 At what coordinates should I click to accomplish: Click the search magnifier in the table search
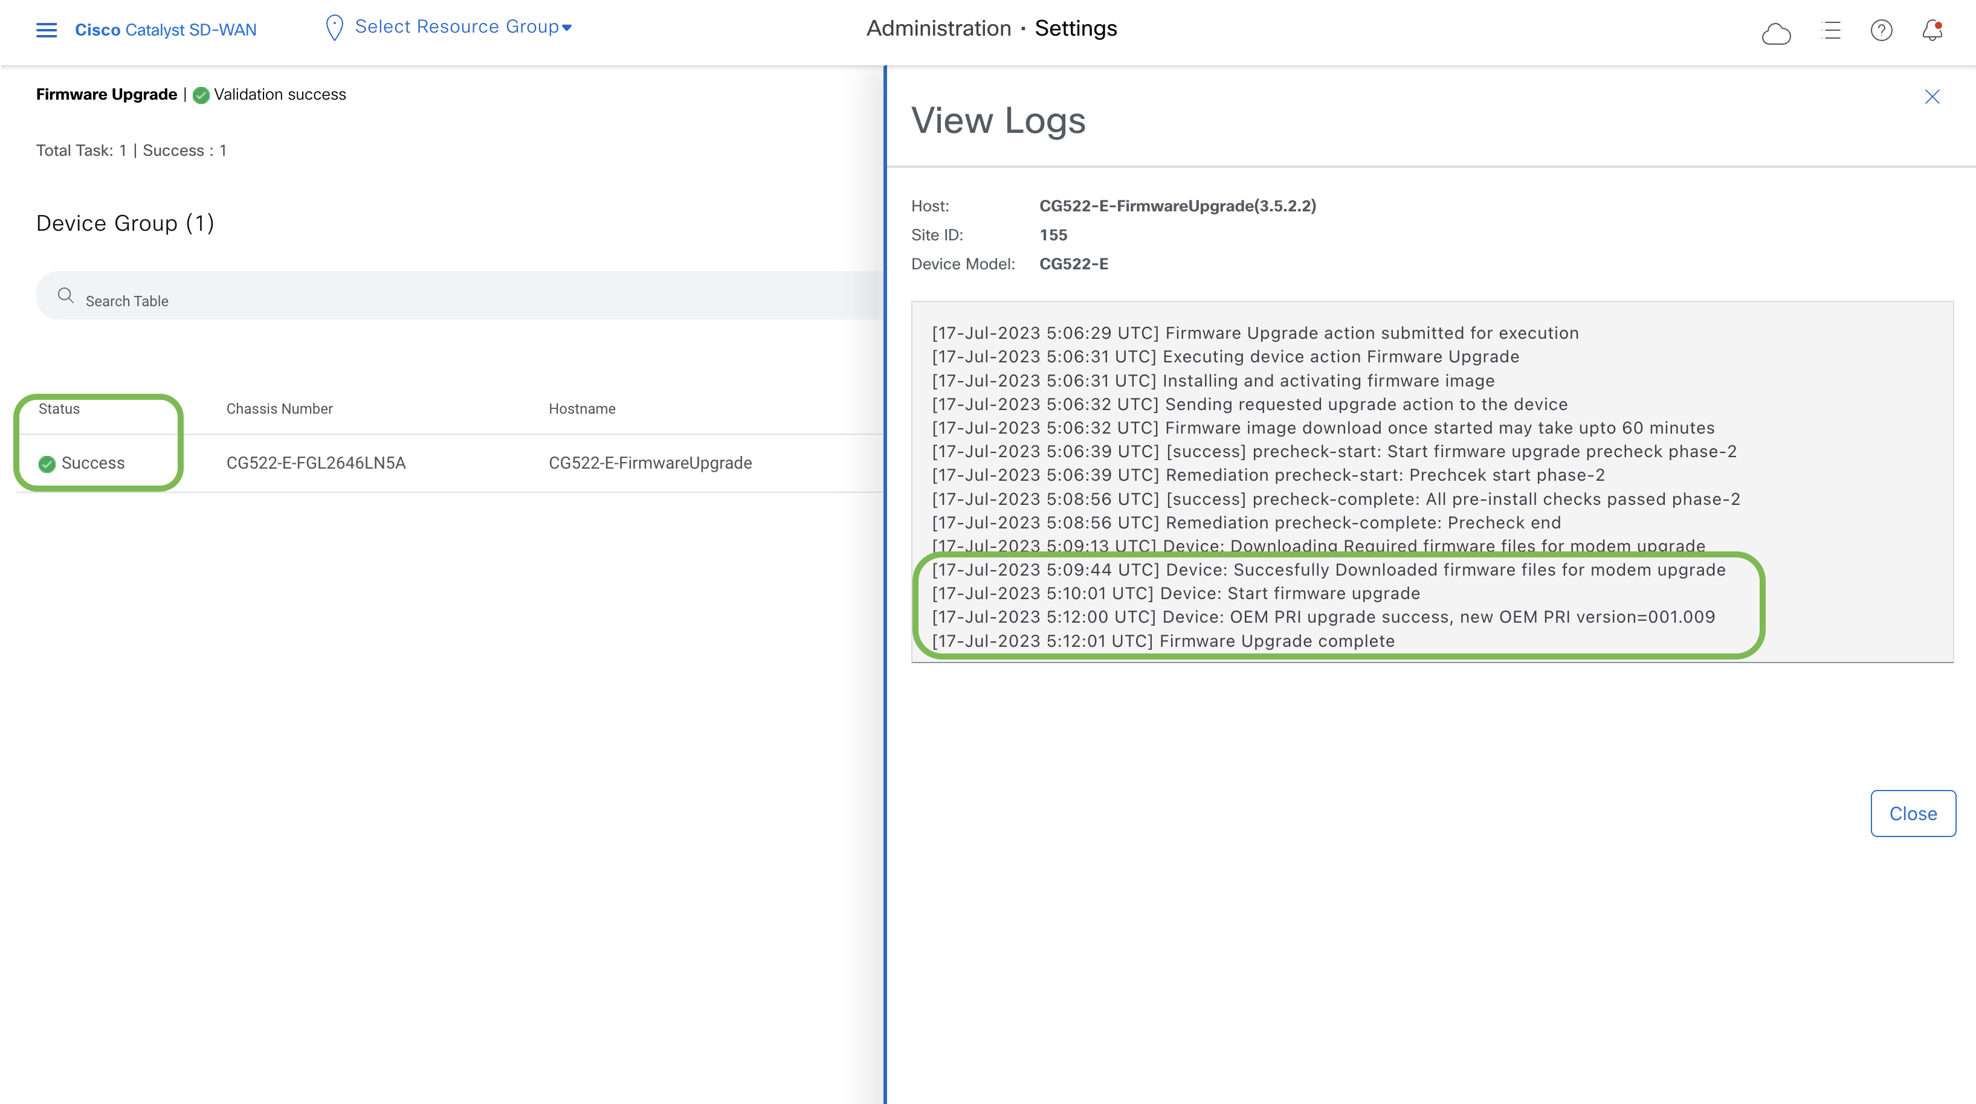point(66,296)
